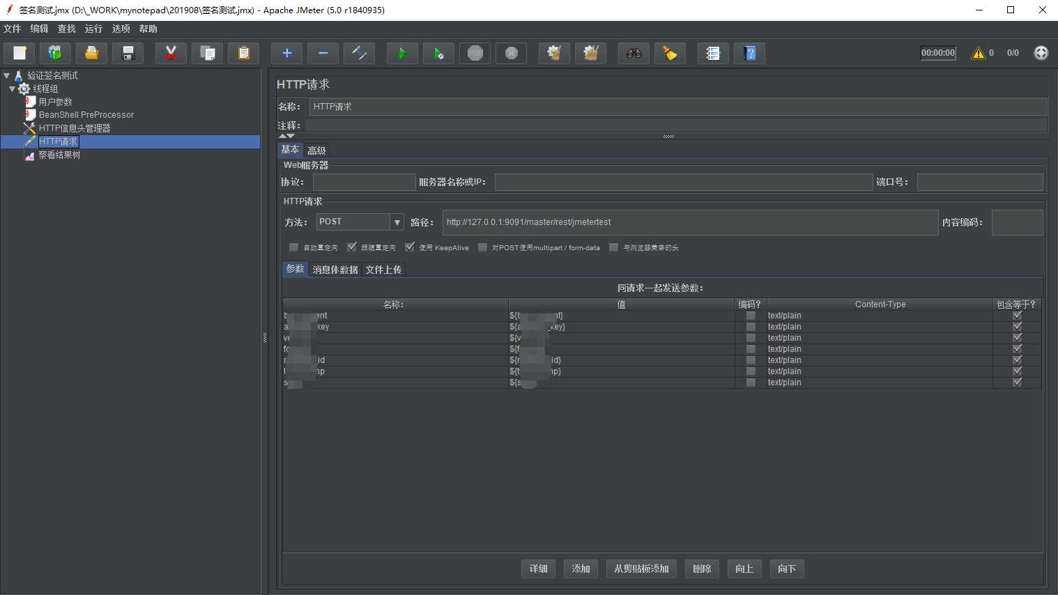Collapse all nodes with minus icon
Image resolution: width=1058 pixels, height=595 pixels.
pyautogui.click(x=323, y=53)
